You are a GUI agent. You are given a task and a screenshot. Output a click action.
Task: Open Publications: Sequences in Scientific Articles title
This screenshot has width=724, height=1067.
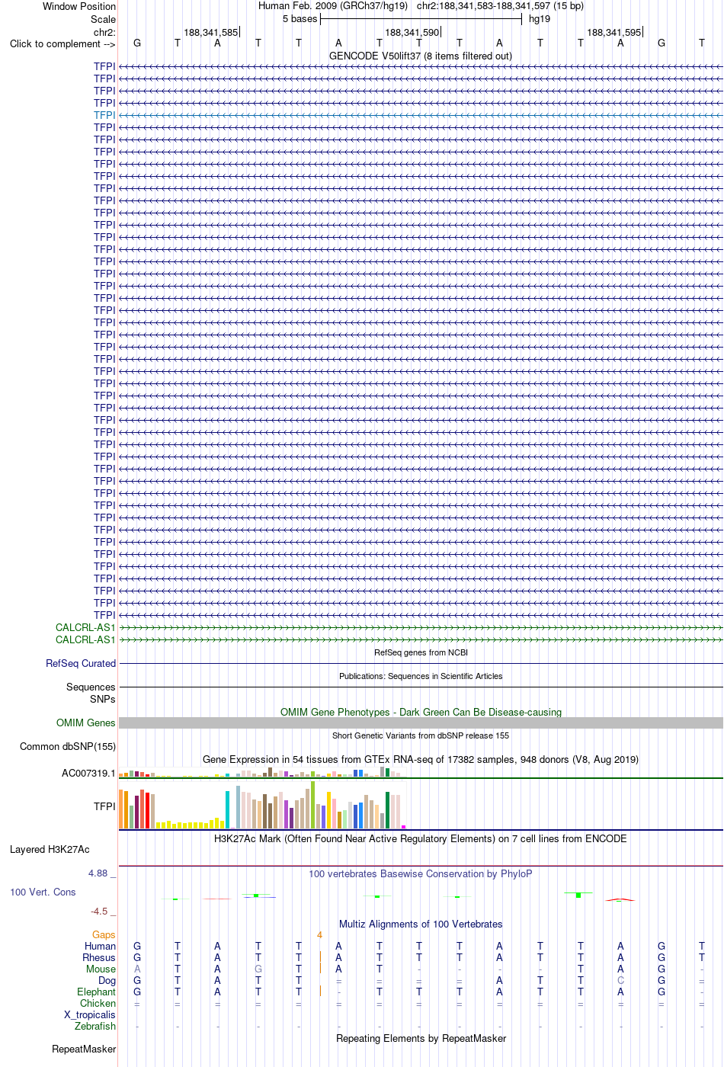(x=421, y=676)
